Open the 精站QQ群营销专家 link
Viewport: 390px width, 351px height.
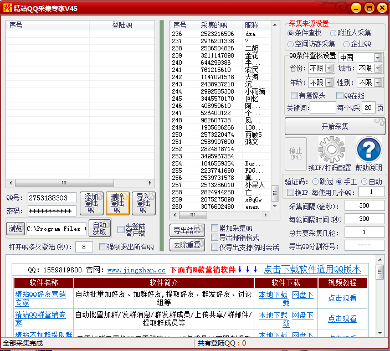[x=40, y=319]
